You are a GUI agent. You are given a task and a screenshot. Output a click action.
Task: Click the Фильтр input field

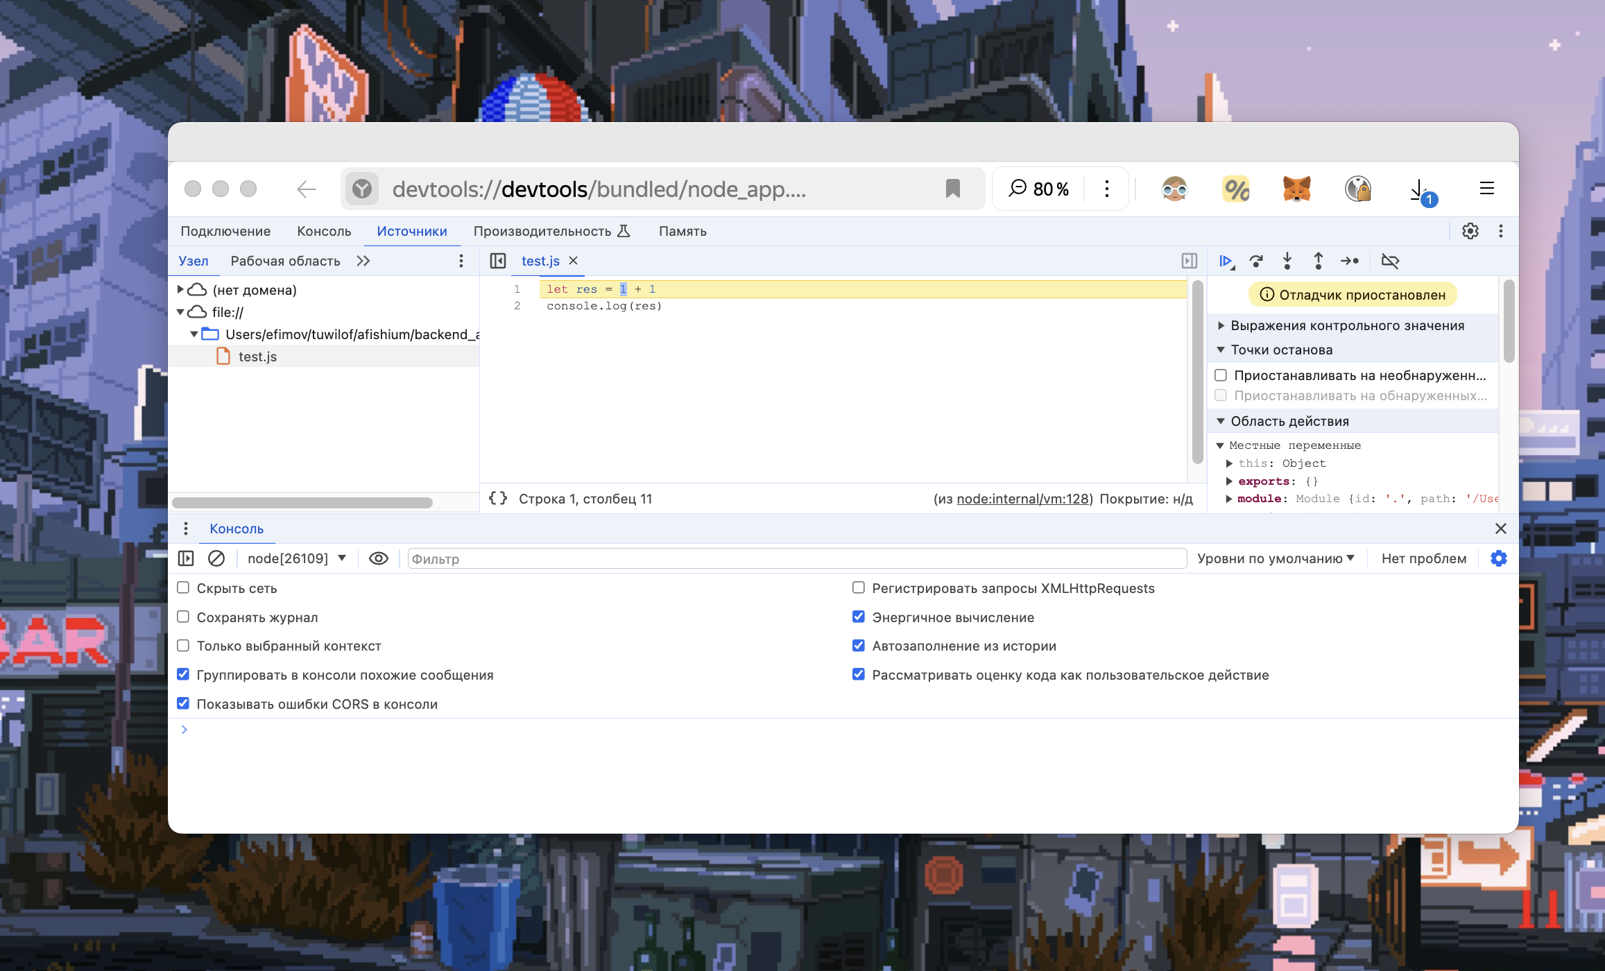coord(797,558)
